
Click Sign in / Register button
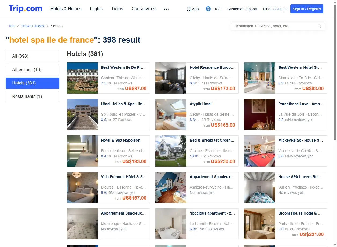307,9
